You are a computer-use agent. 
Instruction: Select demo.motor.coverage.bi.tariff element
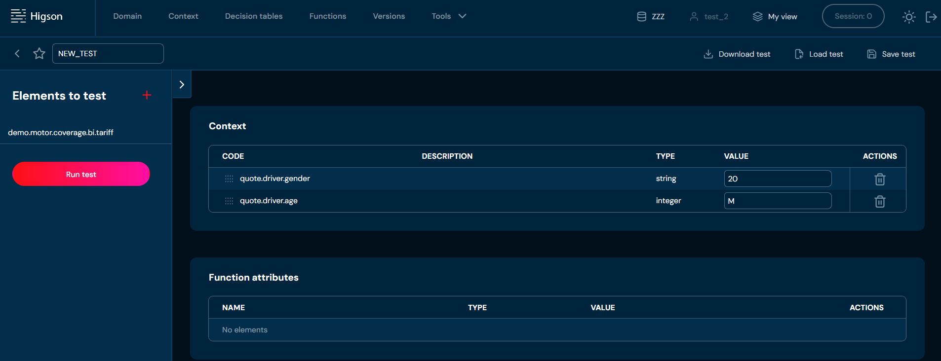61,133
